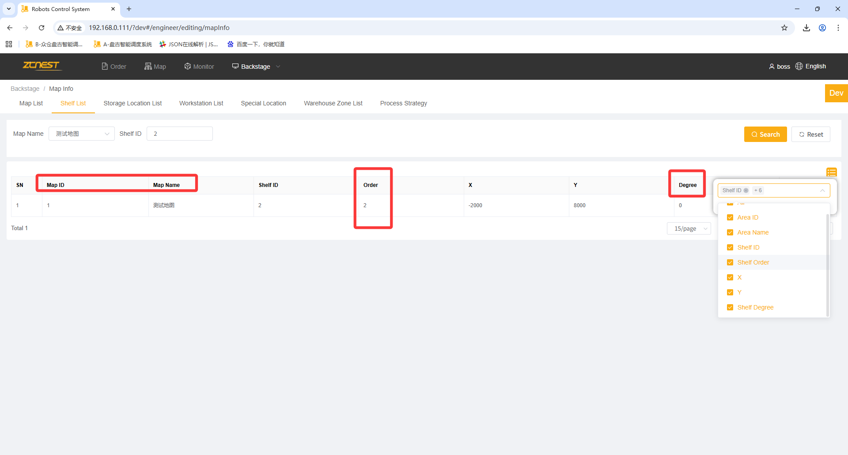Viewport: 848px width, 455px height.
Task: Reload the page with the refresh icon
Action: [42, 28]
